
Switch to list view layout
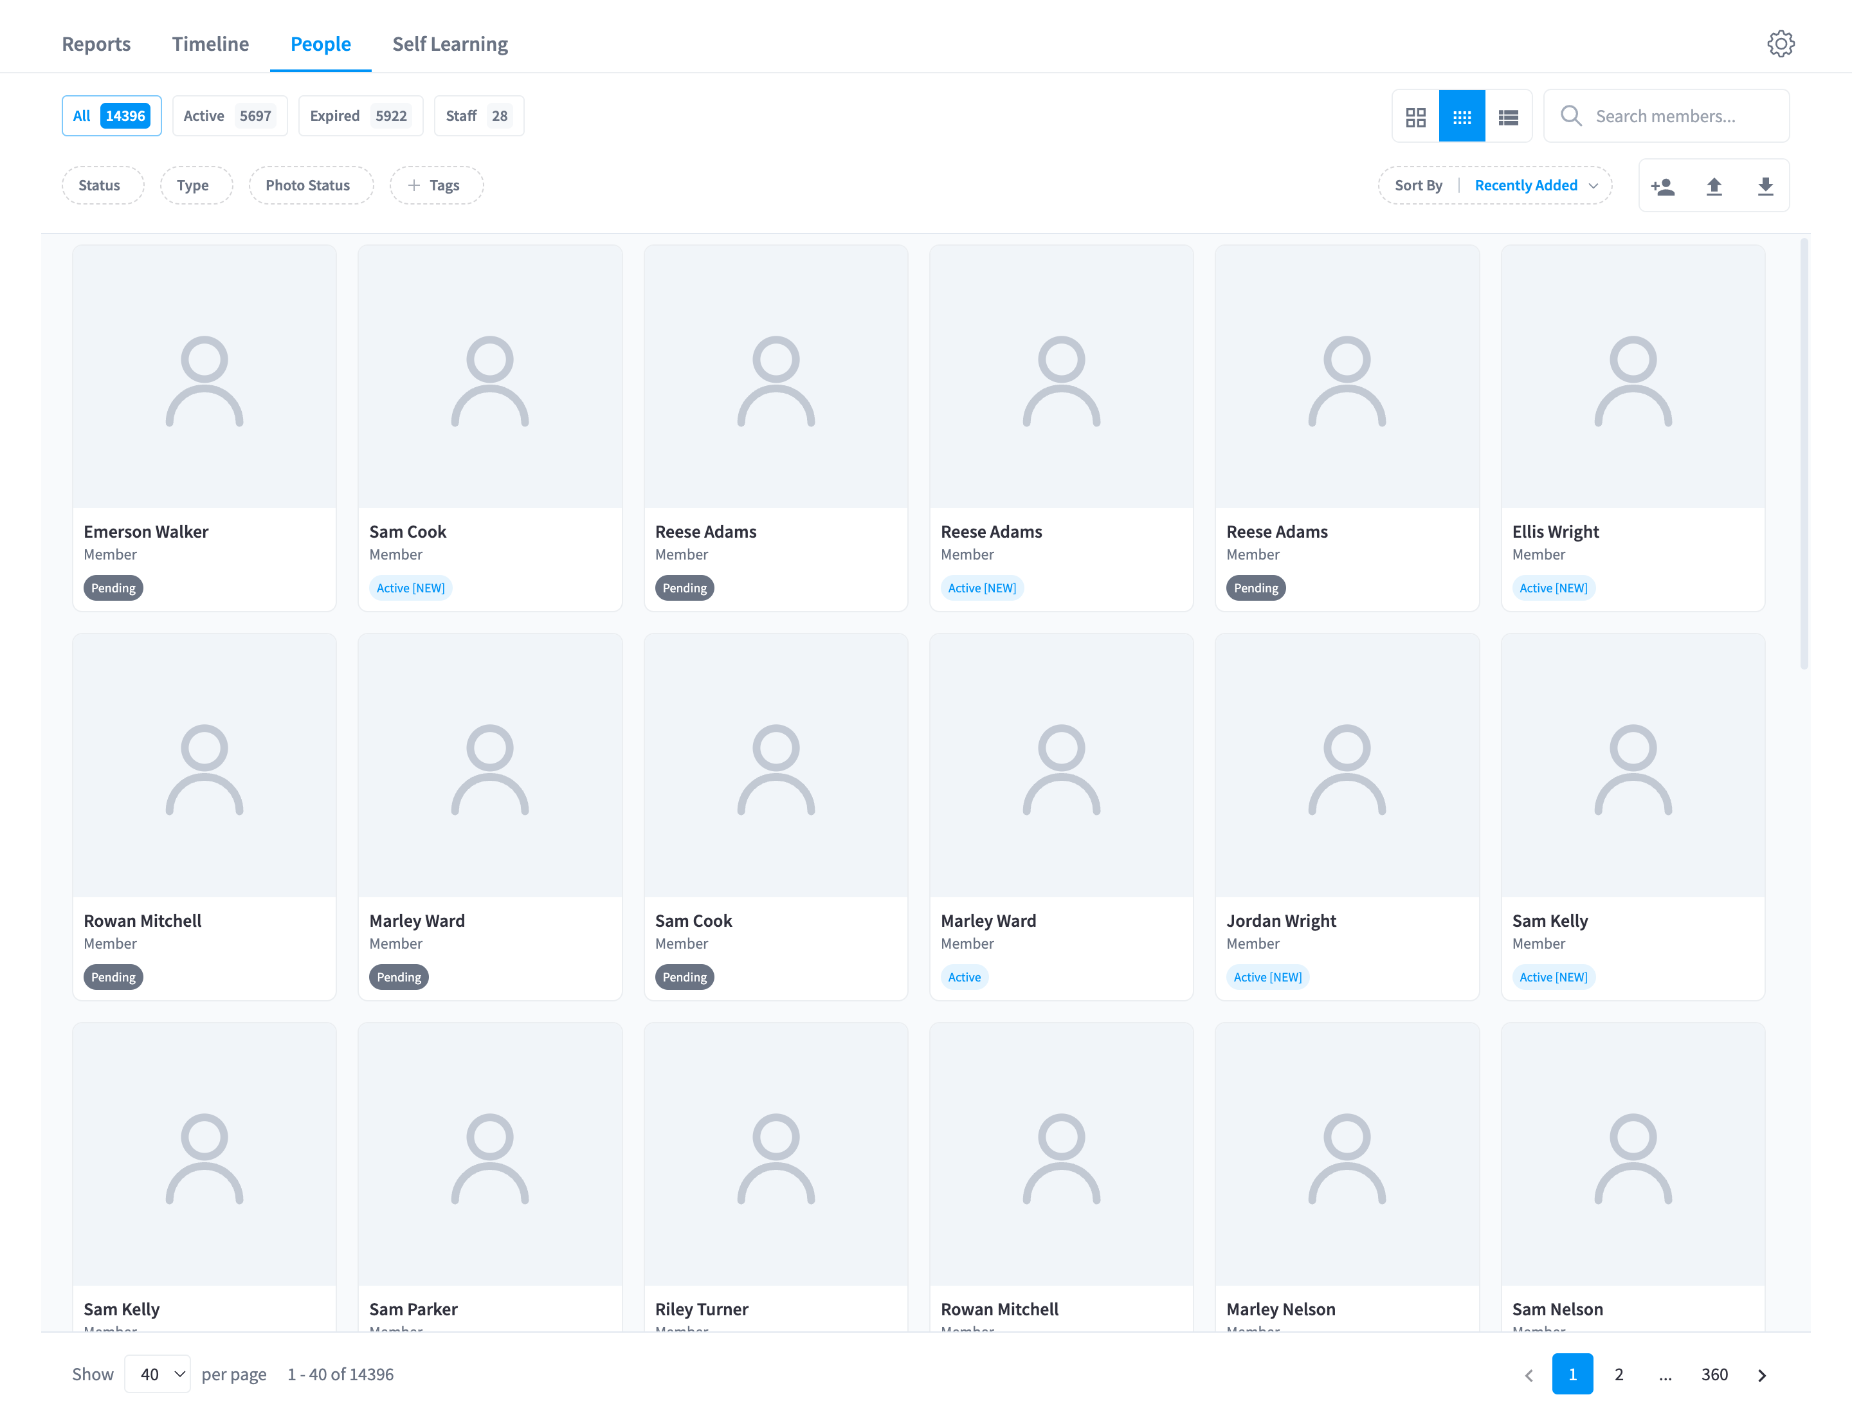tap(1509, 116)
